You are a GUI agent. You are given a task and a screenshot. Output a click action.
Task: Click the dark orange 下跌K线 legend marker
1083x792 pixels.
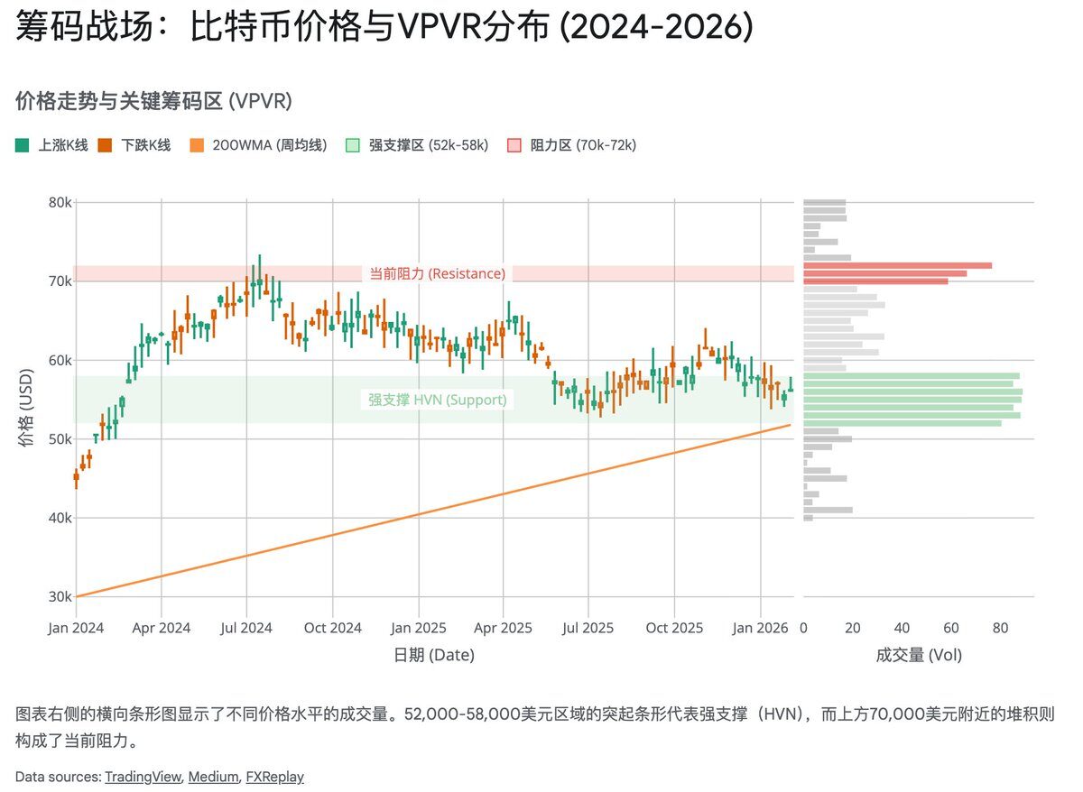pos(103,144)
